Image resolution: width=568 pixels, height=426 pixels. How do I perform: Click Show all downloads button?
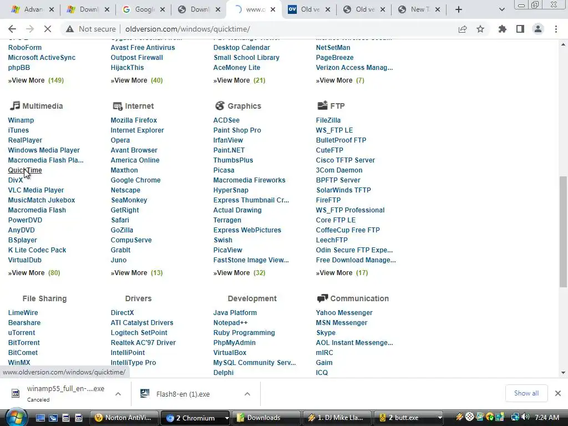526,393
